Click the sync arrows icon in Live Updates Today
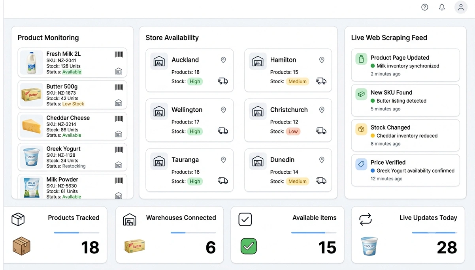This screenshot has width=475, height=270. [366, 219]
